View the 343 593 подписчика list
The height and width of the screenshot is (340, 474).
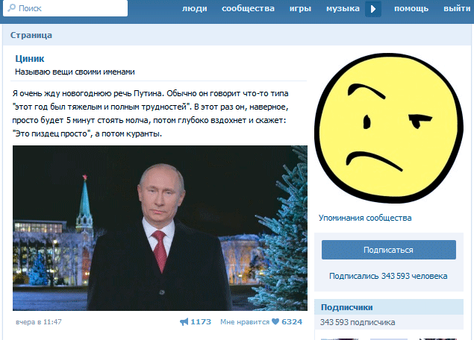(358, 323)
